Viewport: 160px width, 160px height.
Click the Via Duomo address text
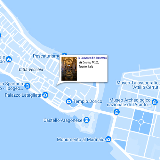point(89,64)
